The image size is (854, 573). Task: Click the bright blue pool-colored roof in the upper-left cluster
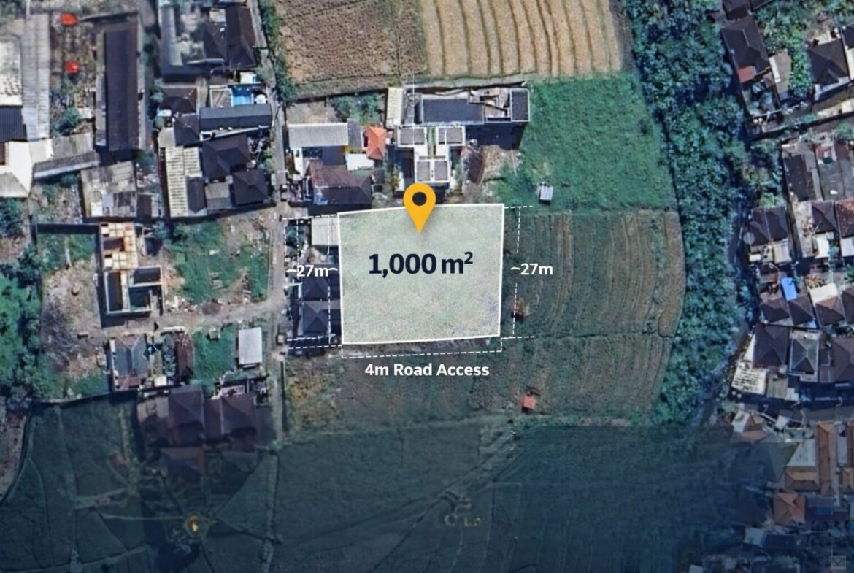pyautogui.click(x=243, y=97)
